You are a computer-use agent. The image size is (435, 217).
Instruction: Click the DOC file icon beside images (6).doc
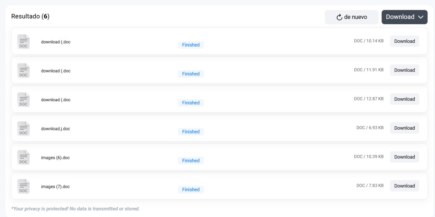pyautogui.click(x=23, y=157)
